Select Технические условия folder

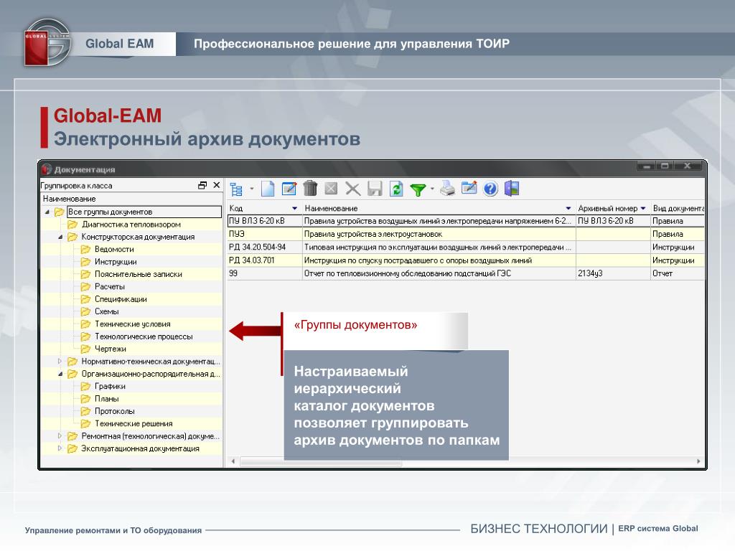[x=133, y=324]
